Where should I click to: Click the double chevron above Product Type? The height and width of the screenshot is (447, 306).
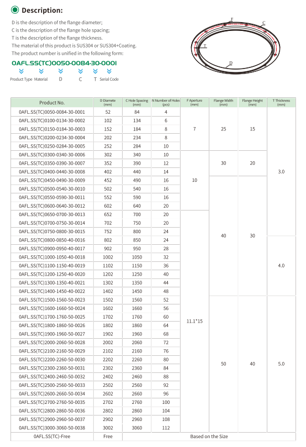[x=21, y=71]
